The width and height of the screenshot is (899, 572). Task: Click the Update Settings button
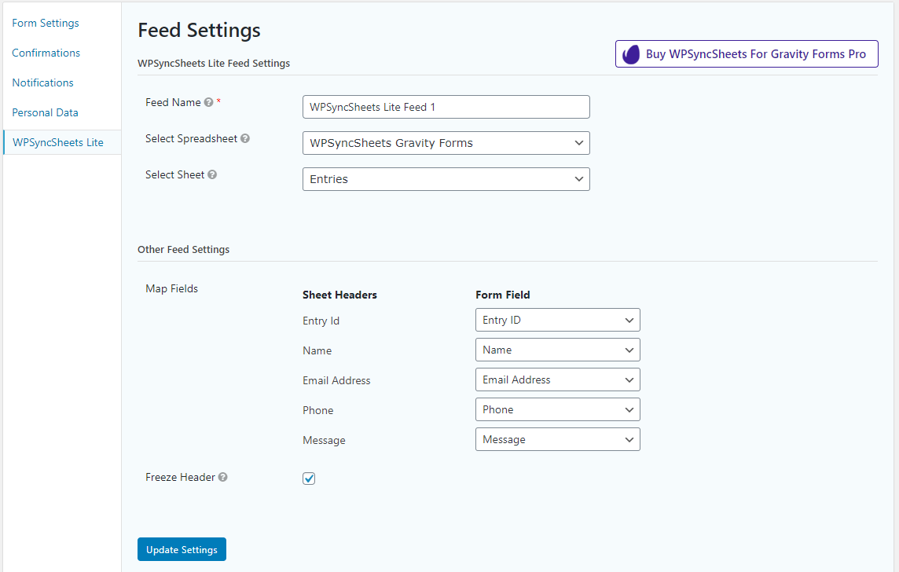(182, 550)
